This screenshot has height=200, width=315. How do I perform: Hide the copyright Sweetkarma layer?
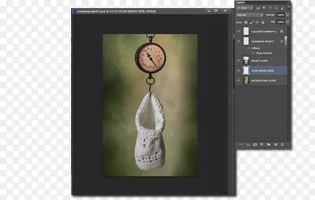(238, 31)
